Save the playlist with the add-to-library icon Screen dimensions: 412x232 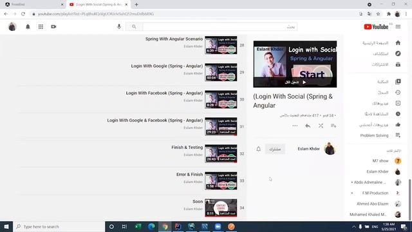click(333, 126)
